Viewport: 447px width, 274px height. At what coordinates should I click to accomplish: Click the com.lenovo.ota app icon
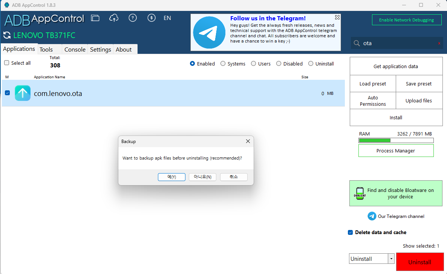23,93
